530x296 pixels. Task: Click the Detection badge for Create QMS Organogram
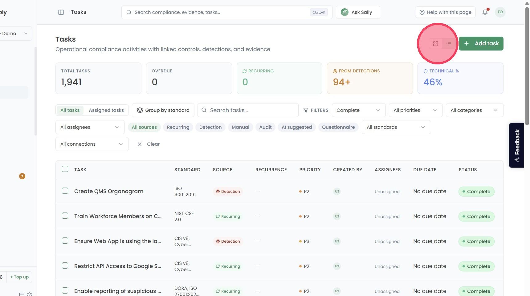228,192
